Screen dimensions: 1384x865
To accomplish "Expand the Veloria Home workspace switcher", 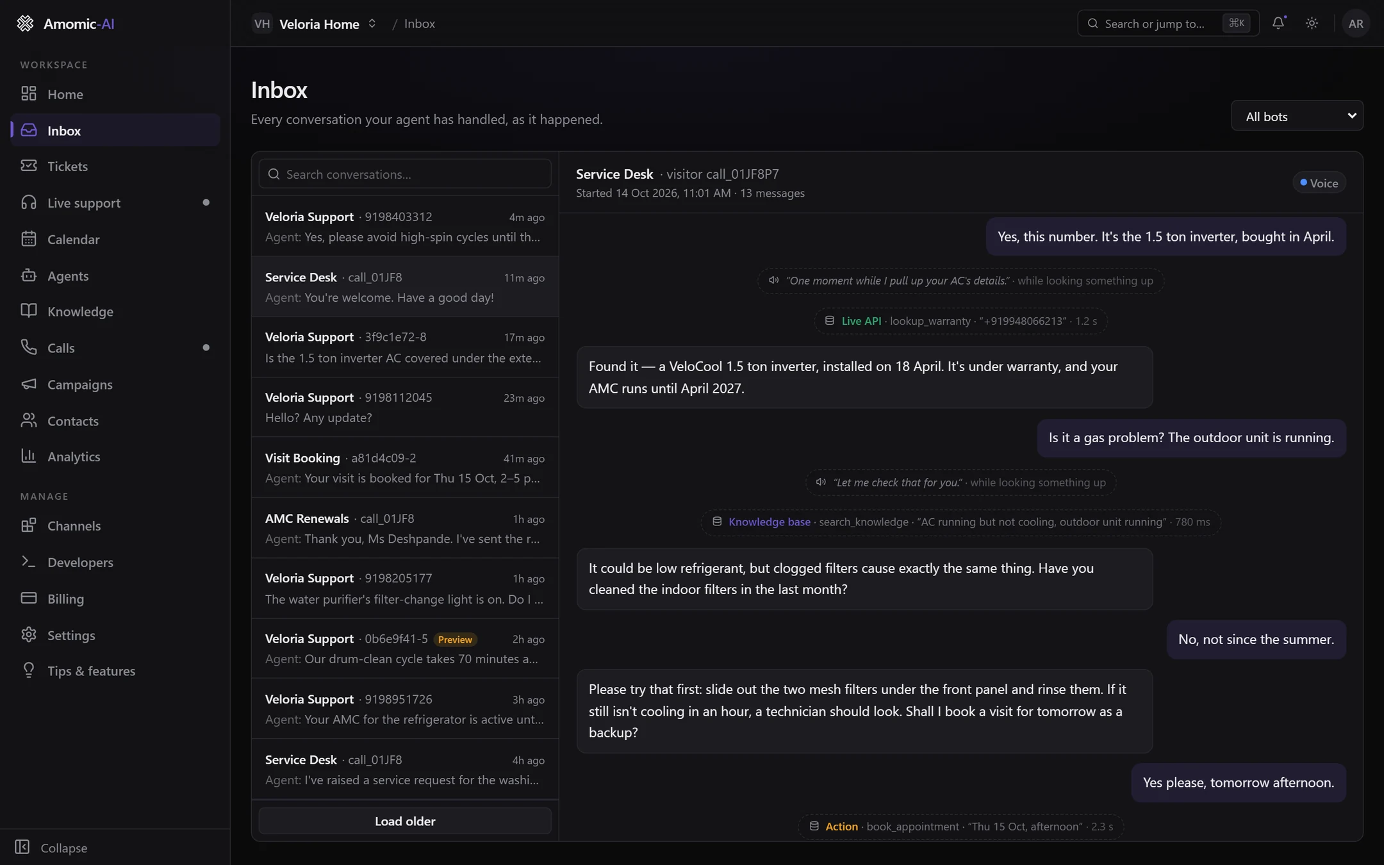I will point(315,24).
